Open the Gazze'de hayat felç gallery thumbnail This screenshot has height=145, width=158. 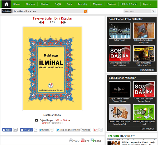(x=144, y=53)
